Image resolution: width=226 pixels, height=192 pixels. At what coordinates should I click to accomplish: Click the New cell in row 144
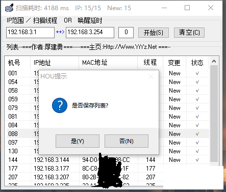coord(174,160)
